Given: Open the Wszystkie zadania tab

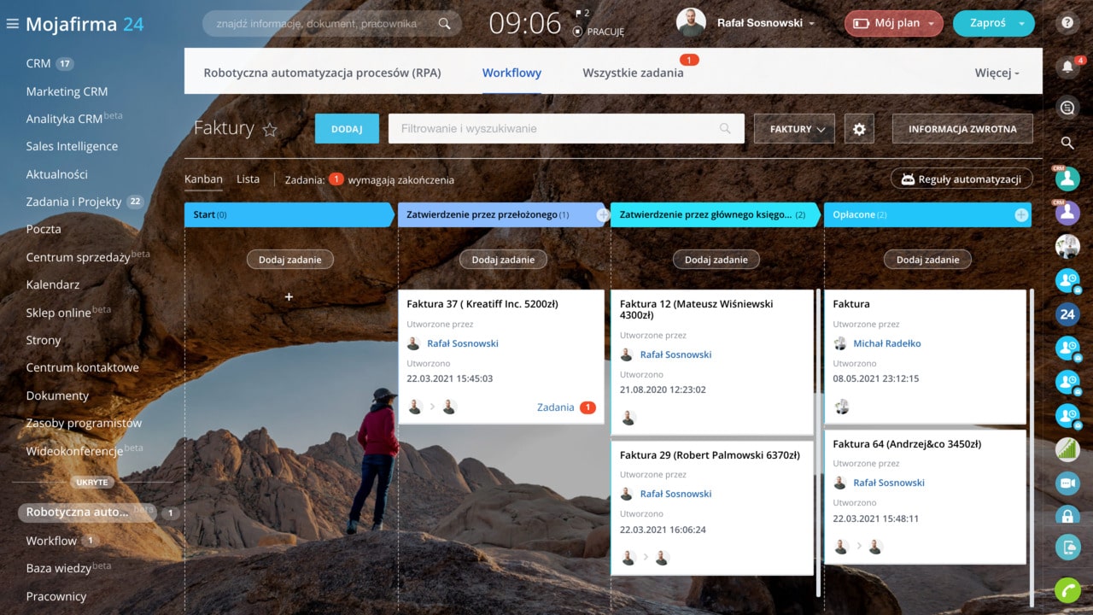Looking at the screenshot, I should coord(633,73).
